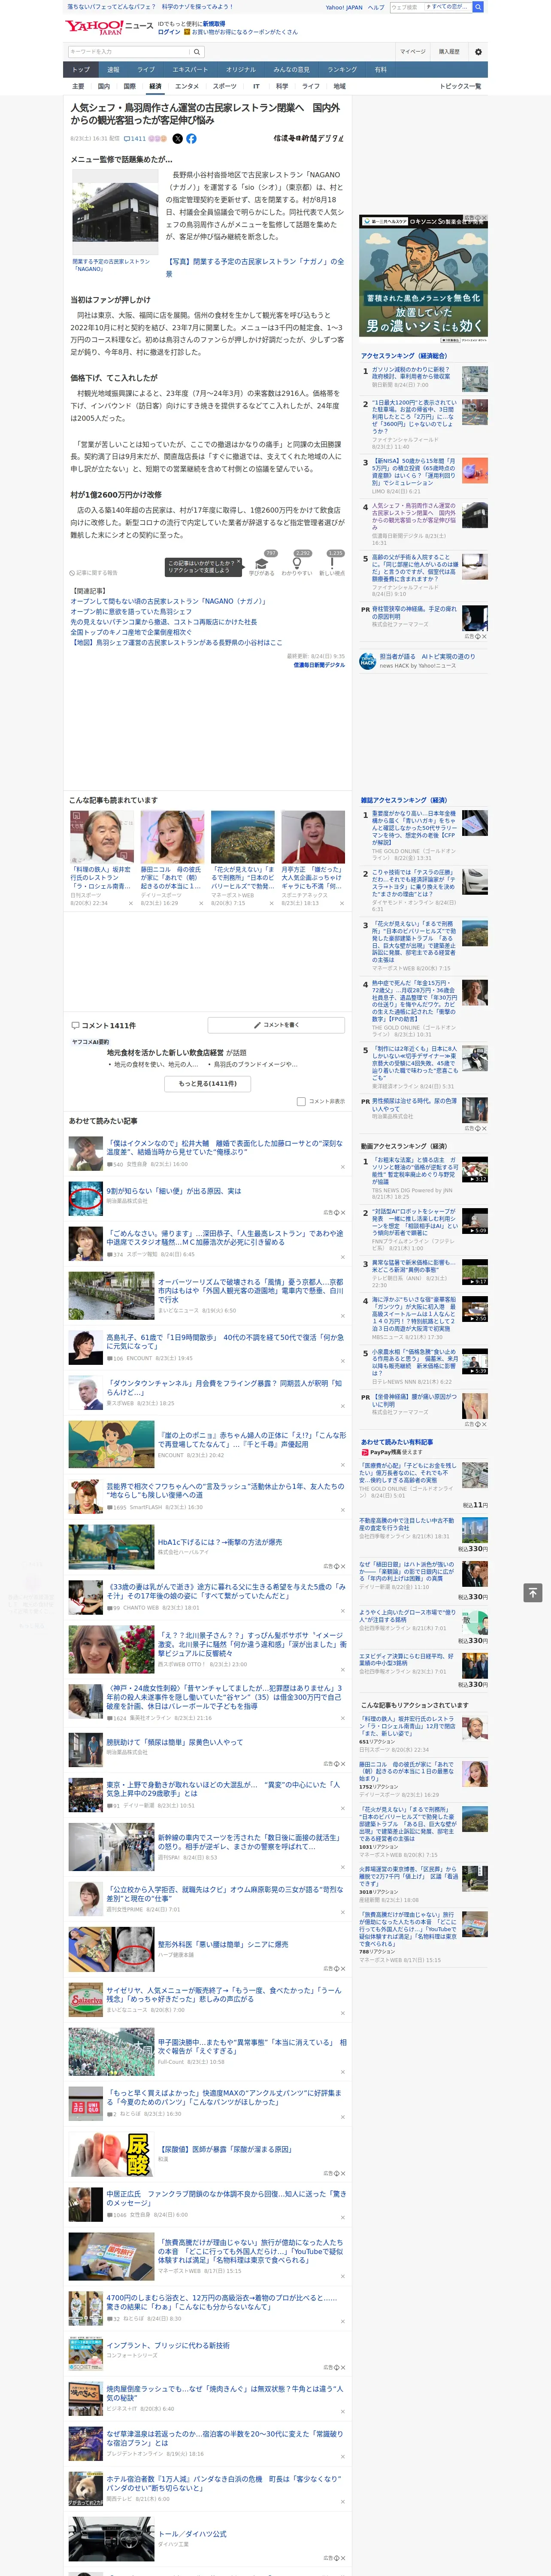Screen dimensions: 551x2576
Task: Open 崖の上のポニョ 赤ちゃん article link
Action: point(252,1439)
